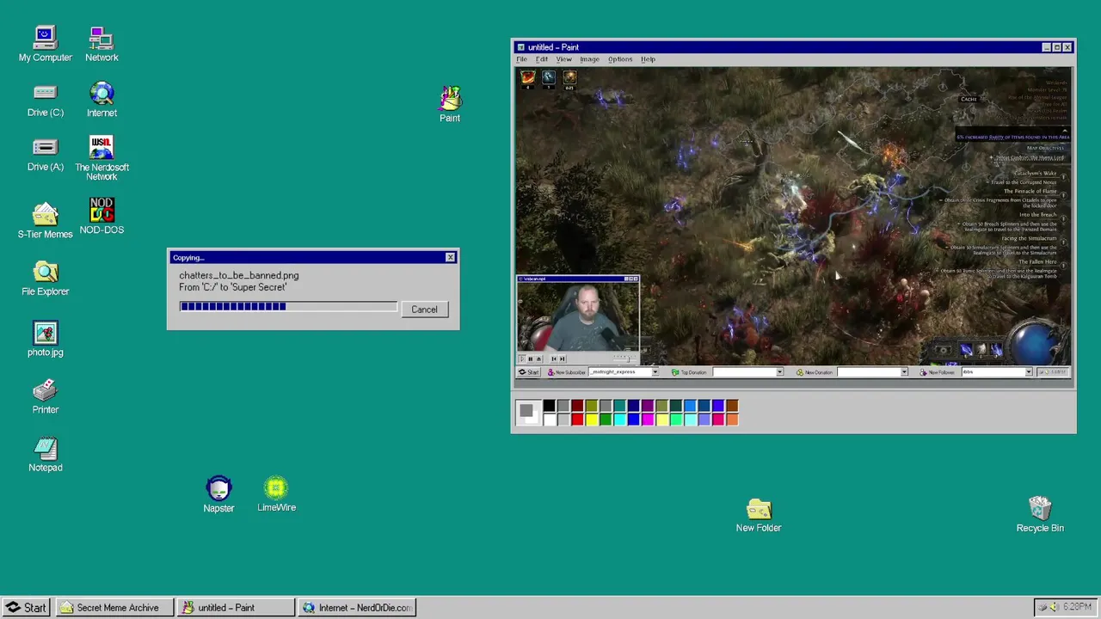Open the File Explorer icon
Image resolution: width=1101 pixels, height=619 pixels.
pyautogui.click(x=45, y=279)
